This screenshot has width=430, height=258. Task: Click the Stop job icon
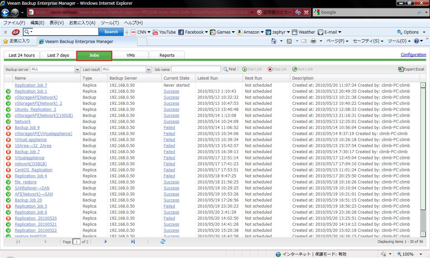[270, 69]
